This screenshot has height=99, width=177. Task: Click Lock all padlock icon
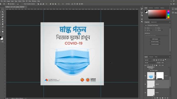tap(157, 65)
